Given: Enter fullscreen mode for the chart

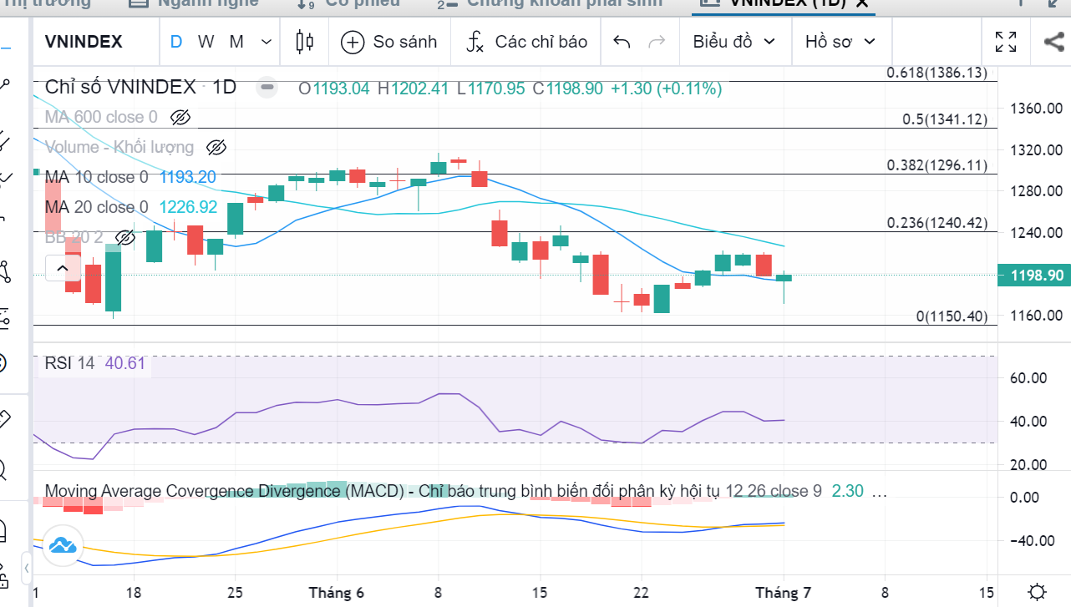Looking at the screenshot, I should 1006,42.
